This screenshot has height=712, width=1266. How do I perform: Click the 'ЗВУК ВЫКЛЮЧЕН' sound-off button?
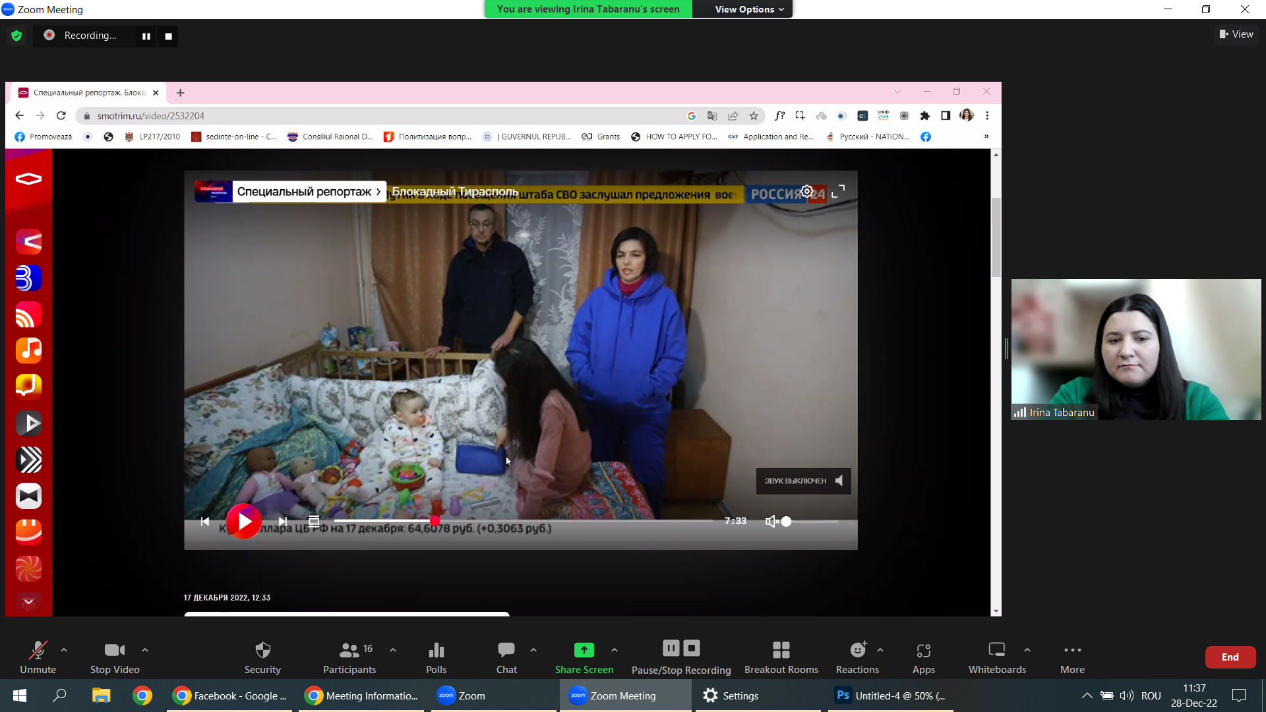(x=803, y=481)
